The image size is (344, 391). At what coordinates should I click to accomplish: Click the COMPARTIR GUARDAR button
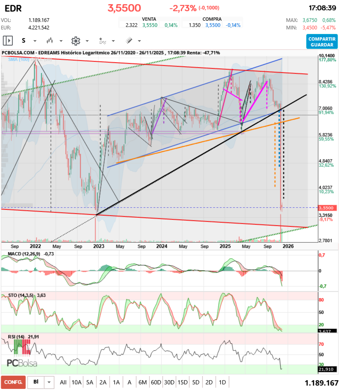coord(322,41)
